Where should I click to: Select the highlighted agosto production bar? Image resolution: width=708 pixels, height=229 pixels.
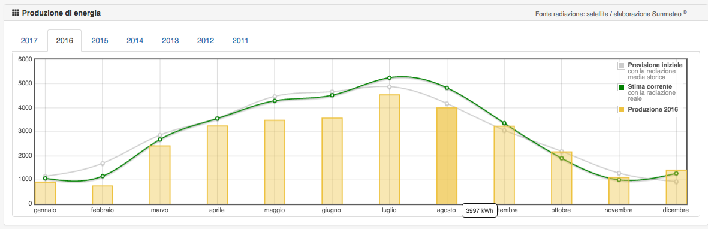[x=447, y=156]
